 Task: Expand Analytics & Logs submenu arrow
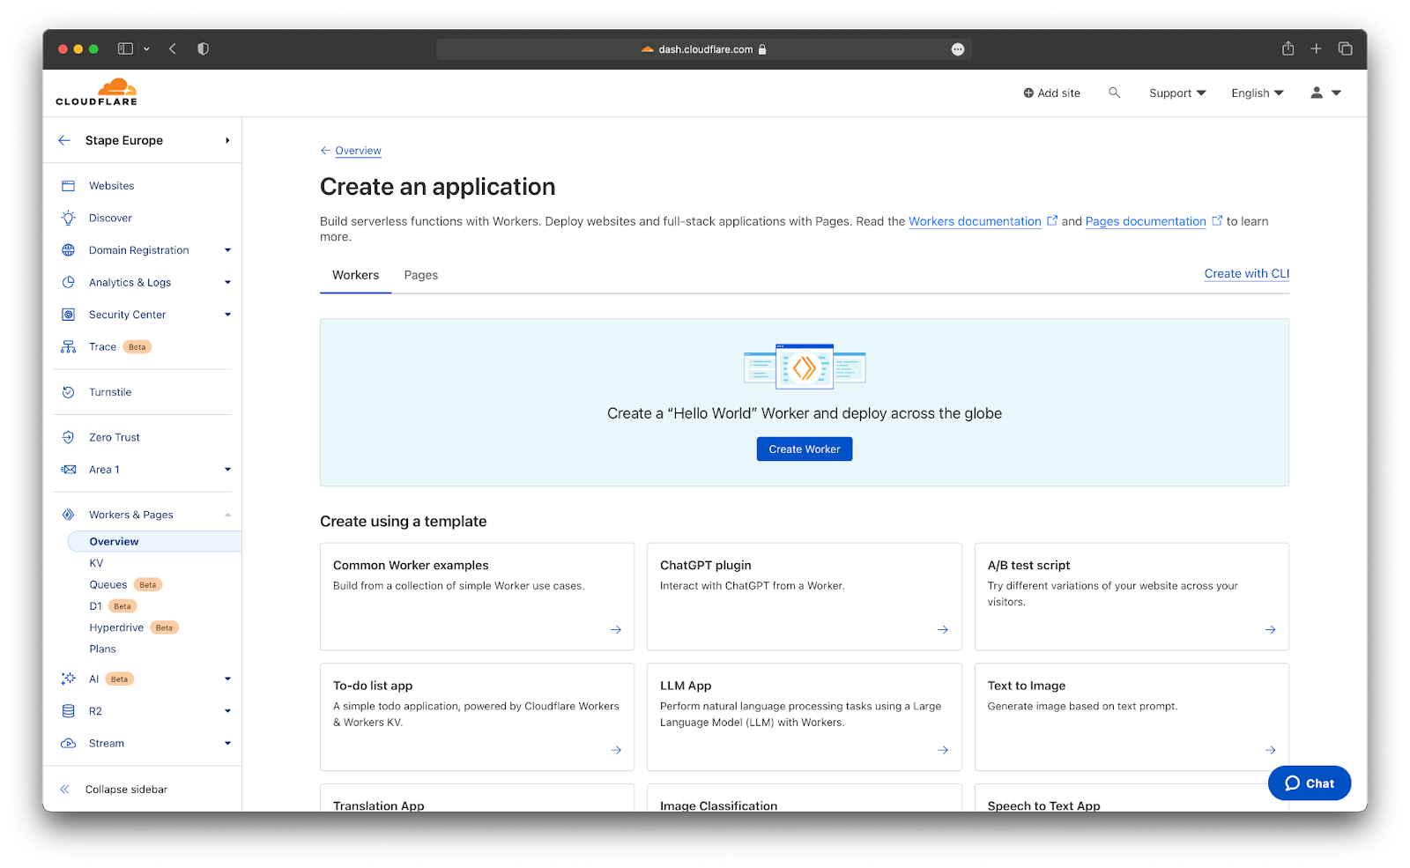pyautogui.click(x=227, y=282)
